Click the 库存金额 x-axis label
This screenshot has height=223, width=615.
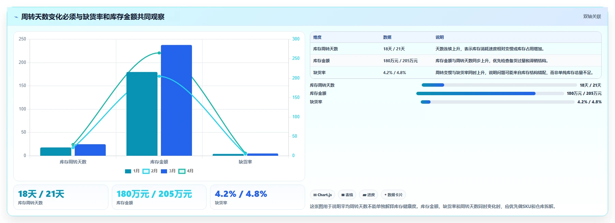(159, 162)
